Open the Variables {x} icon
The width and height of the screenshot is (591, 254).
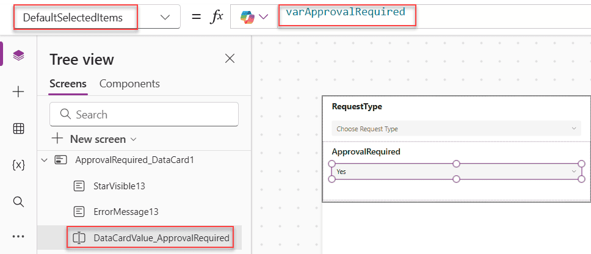point(18,165)
